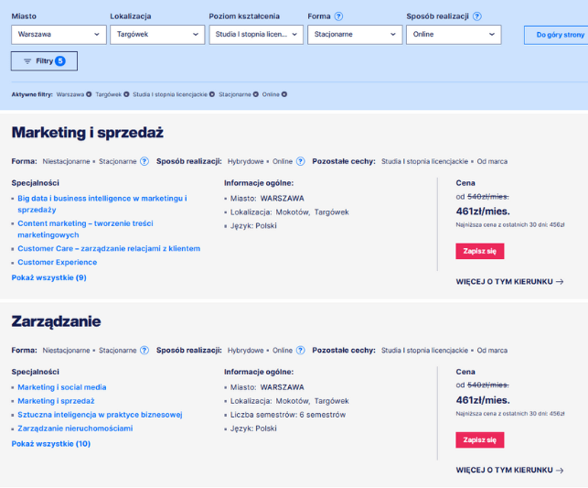Click Sposób realizacji help icon in Zarządzanie card
This screenshot has width=588, height=488.
300,351
